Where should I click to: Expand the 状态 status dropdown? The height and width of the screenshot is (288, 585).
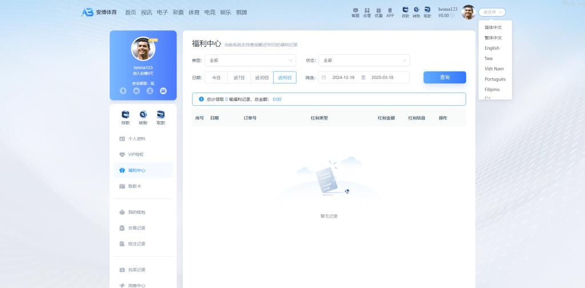point(364,60)
